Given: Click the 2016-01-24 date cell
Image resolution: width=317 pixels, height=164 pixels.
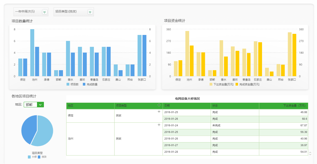Looking at the screenshot, I should [187, 125].
